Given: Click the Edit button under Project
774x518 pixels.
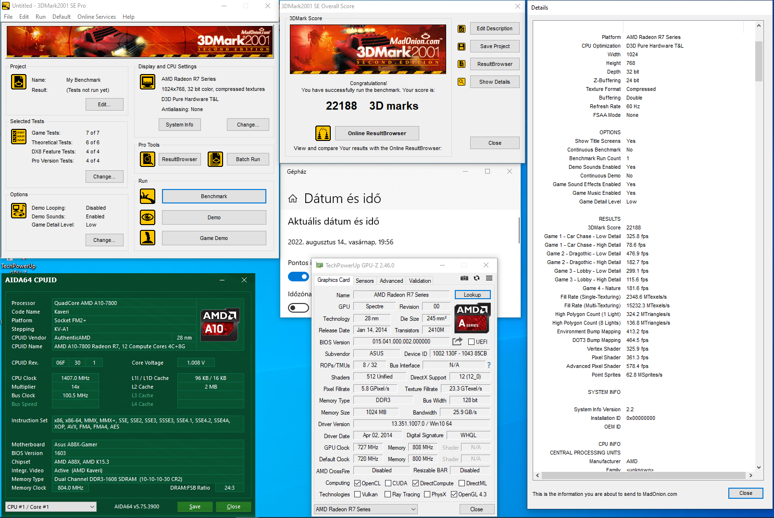Looking at the screenshot, I should tap(104, 104).
